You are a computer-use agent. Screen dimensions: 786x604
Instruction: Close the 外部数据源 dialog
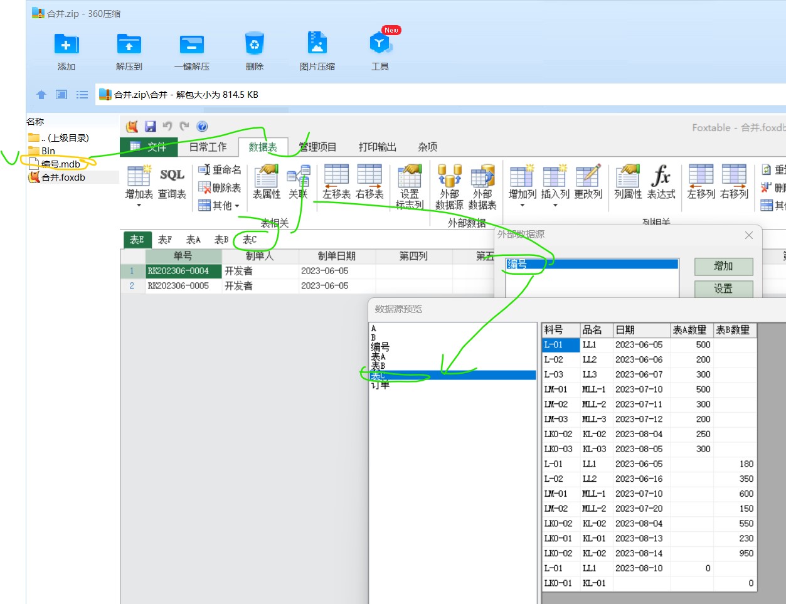(x=748, y=235)
